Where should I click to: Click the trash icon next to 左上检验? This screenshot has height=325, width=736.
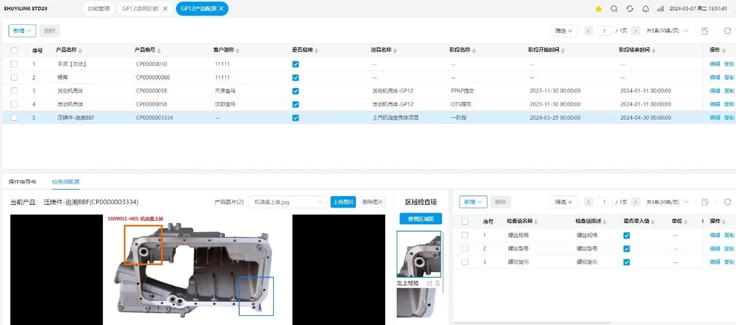click(x=438, y=283)
